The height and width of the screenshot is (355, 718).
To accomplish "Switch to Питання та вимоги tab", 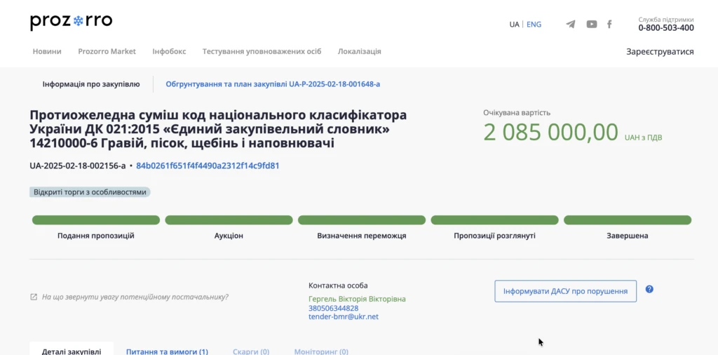I will (x=167, y=351).
